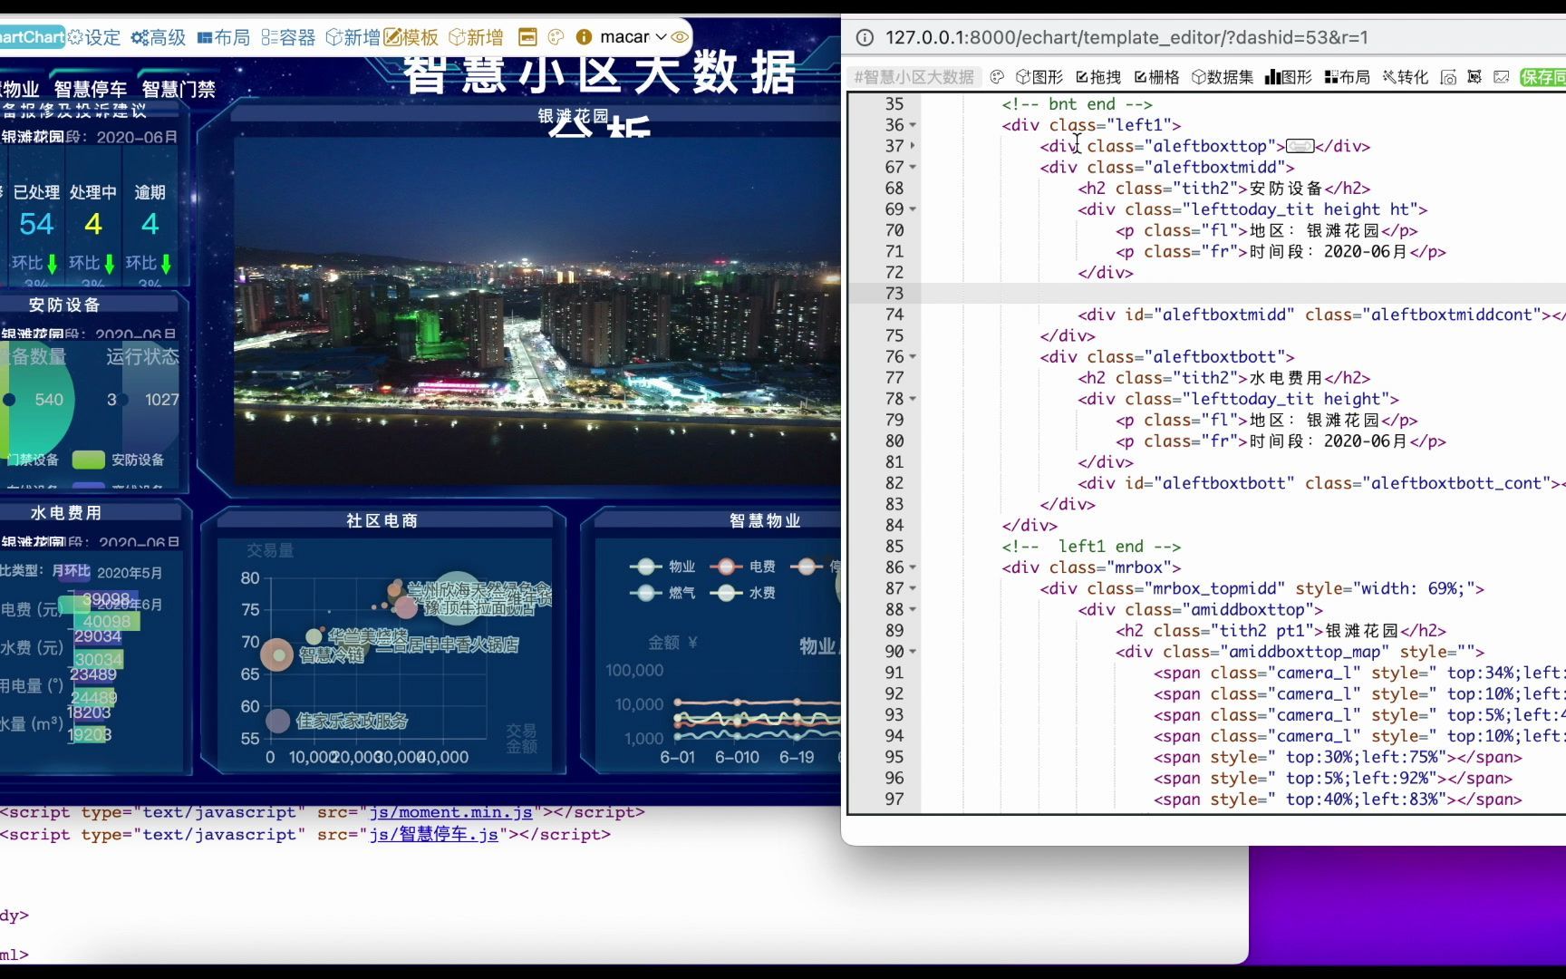
Task: Open 数据集 dataset in editor toolbar
Action: click(1223, 77)
